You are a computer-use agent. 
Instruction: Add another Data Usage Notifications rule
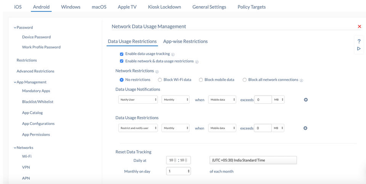pos(305,100)
